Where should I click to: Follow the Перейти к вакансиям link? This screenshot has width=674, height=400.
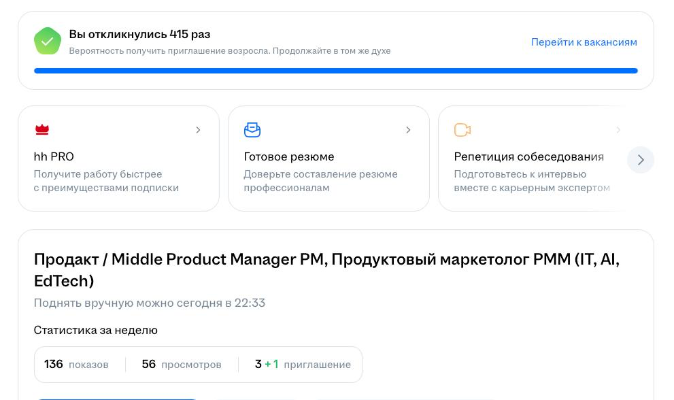pyautogui.click(x=584, y=42)
